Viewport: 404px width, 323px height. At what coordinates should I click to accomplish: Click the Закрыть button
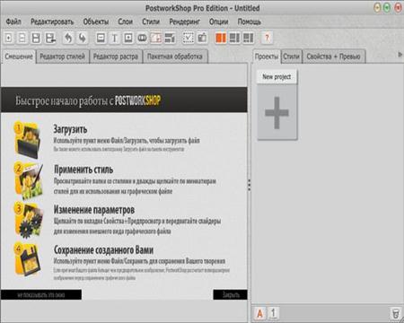[231, 294]
